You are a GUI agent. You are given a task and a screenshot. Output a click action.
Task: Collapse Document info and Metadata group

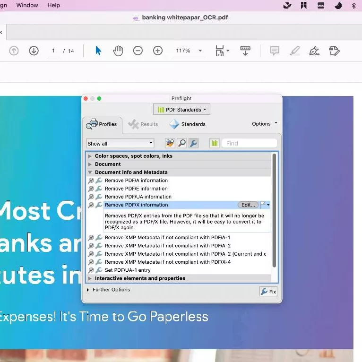[90, 172]
